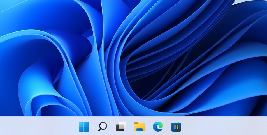
Task: Open taskbar Search magnifier
Action: [103, 127]
